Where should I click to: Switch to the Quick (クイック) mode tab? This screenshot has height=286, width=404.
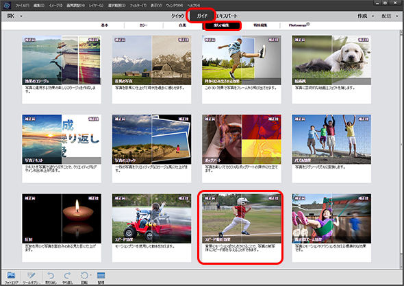pos(177,16)
